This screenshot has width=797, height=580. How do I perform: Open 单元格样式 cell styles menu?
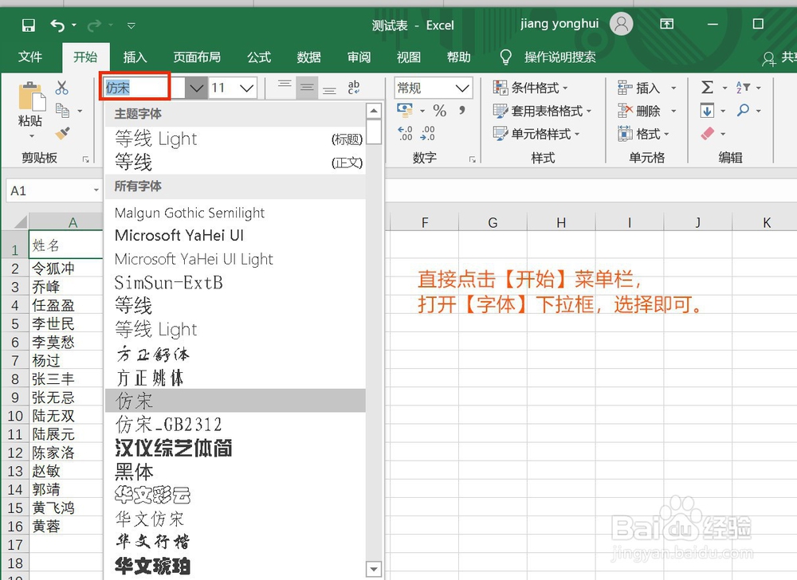(536, 134)
